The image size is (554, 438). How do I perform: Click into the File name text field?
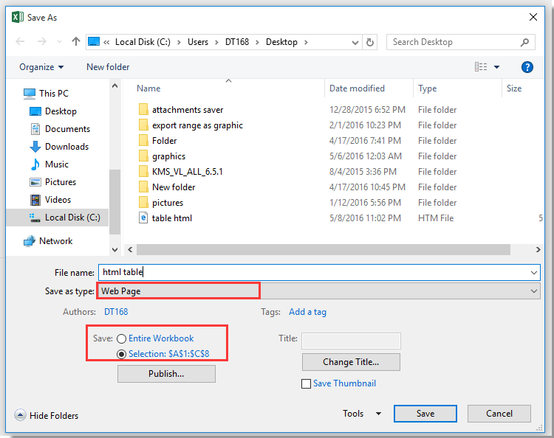318,273
